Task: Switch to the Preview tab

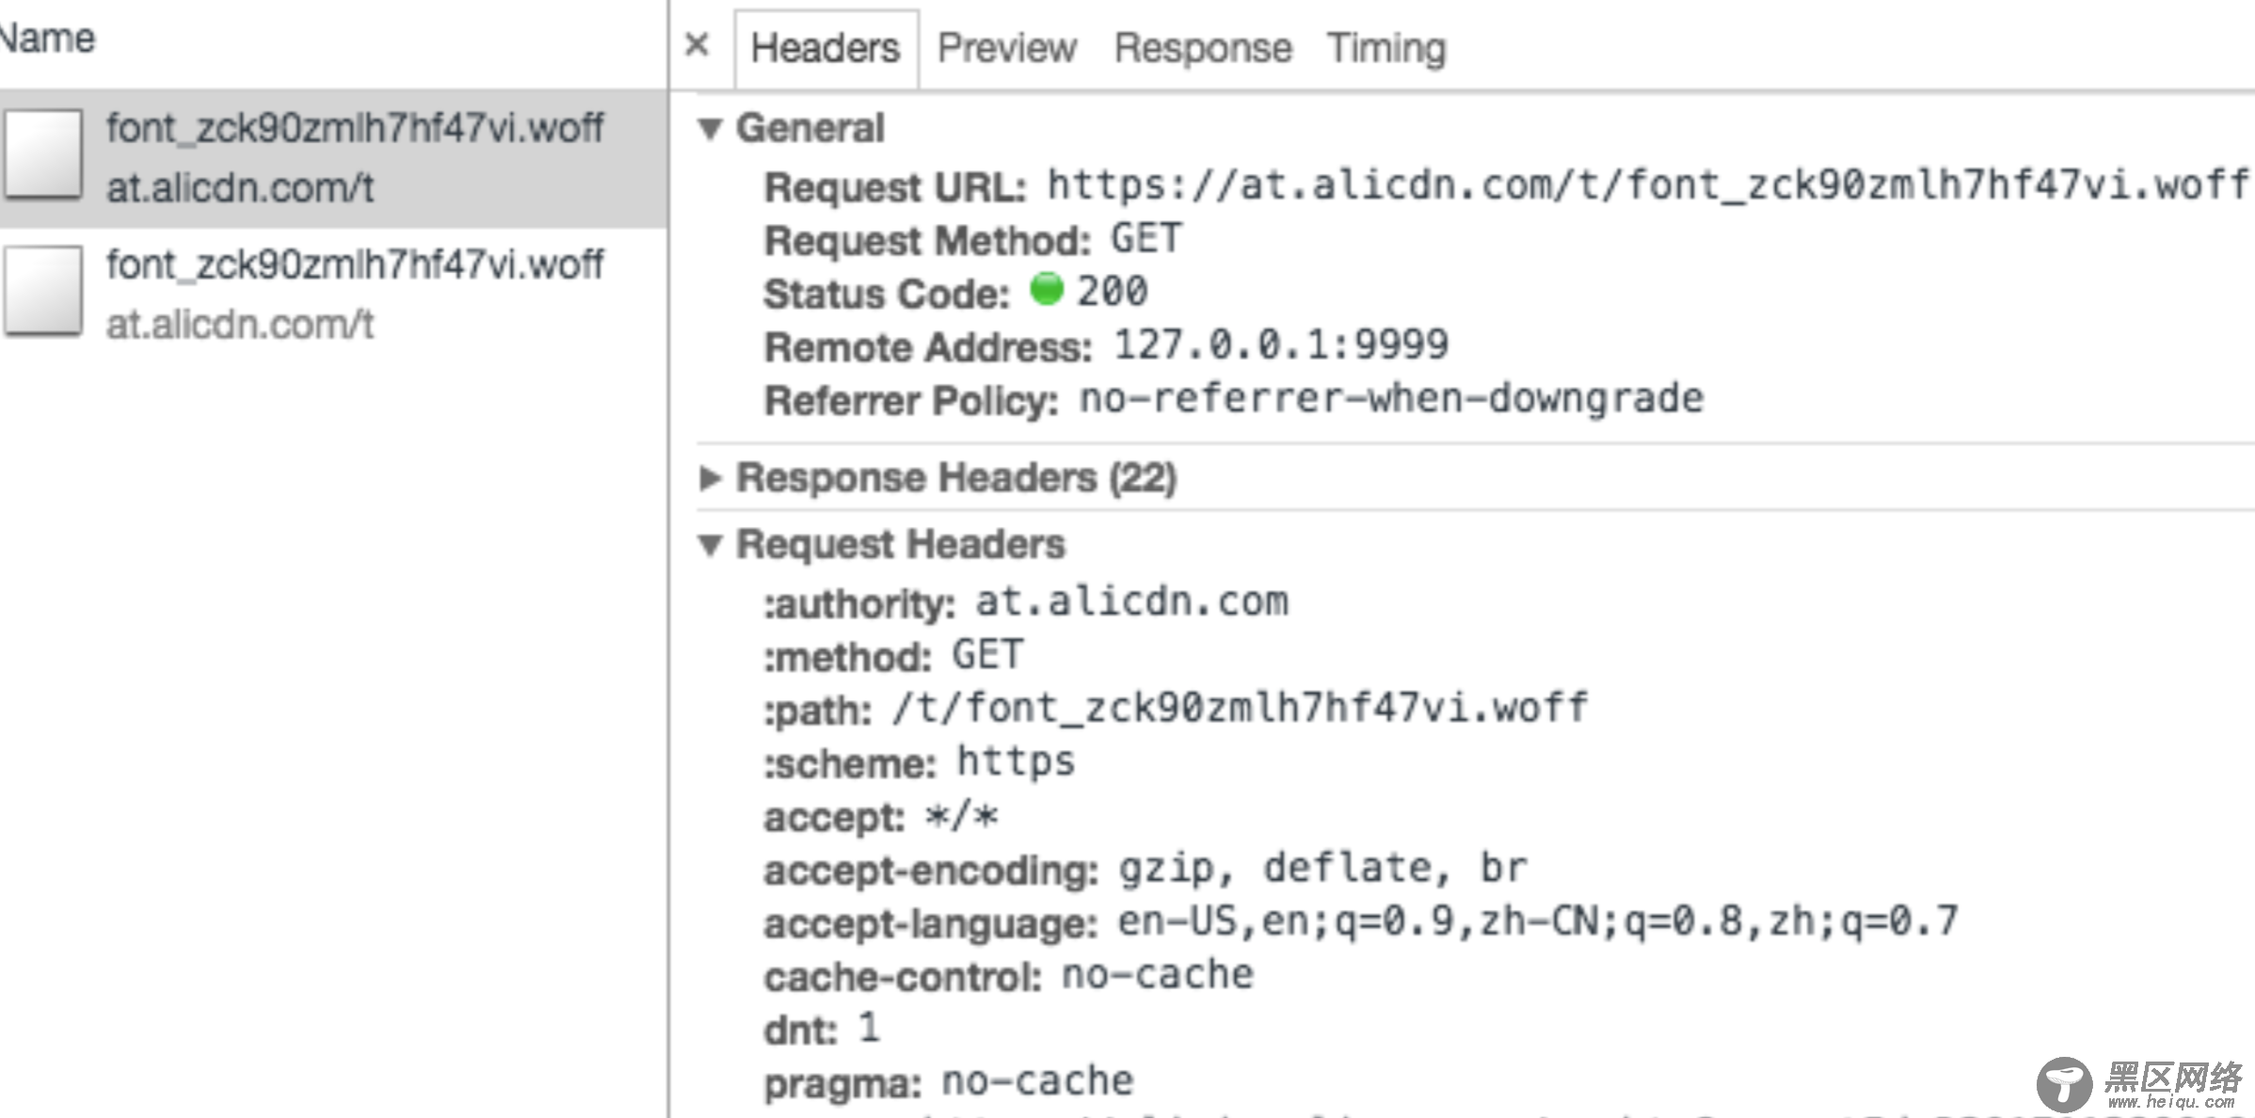Action: point(1006,48)
